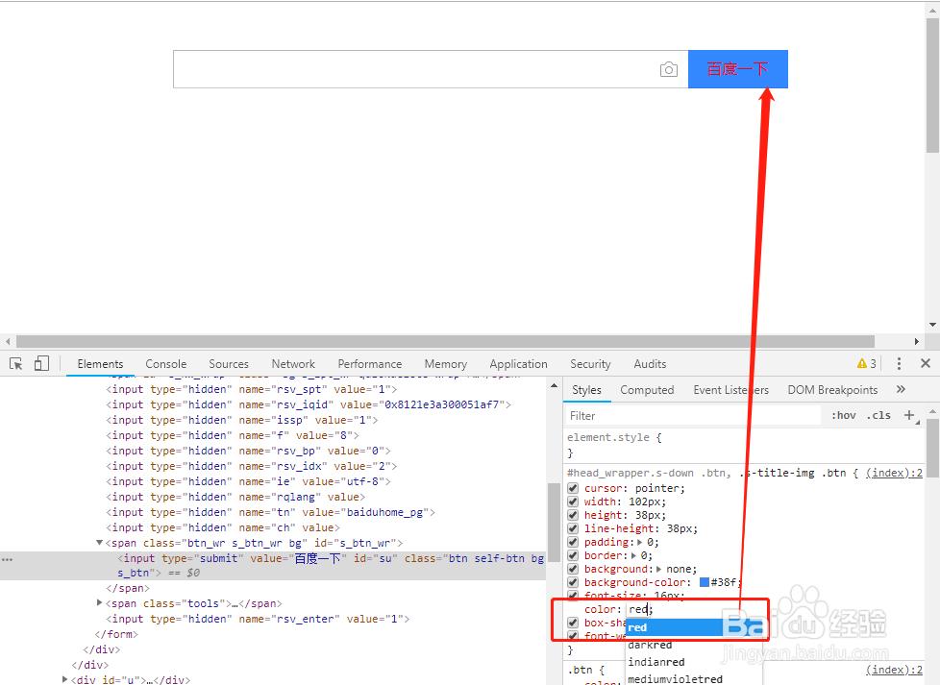
Task: Uncheck the padding property checkbox
Action: point(573,542)
